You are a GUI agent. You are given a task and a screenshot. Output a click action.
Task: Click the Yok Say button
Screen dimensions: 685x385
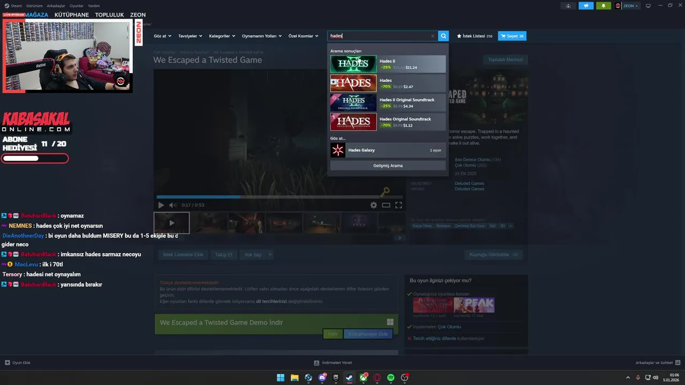tap(253, 255)
